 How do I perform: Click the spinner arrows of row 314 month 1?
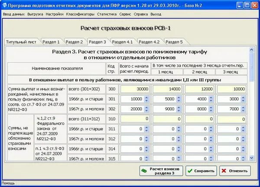point(179,149)
